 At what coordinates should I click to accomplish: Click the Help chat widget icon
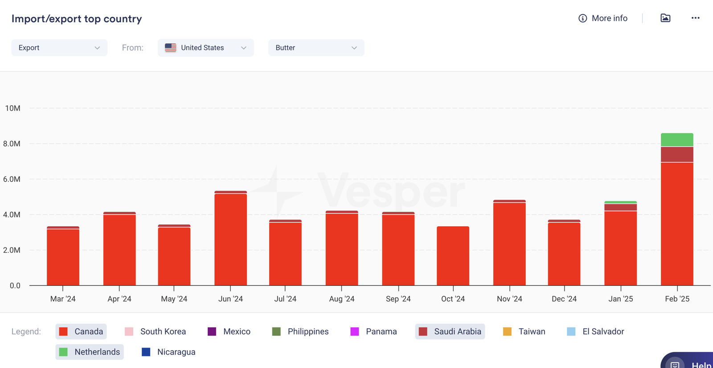[x=675, y=364]
